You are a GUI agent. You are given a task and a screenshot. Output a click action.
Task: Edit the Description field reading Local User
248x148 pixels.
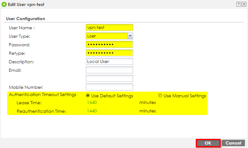pyautogui.click(x=109, y=61)
